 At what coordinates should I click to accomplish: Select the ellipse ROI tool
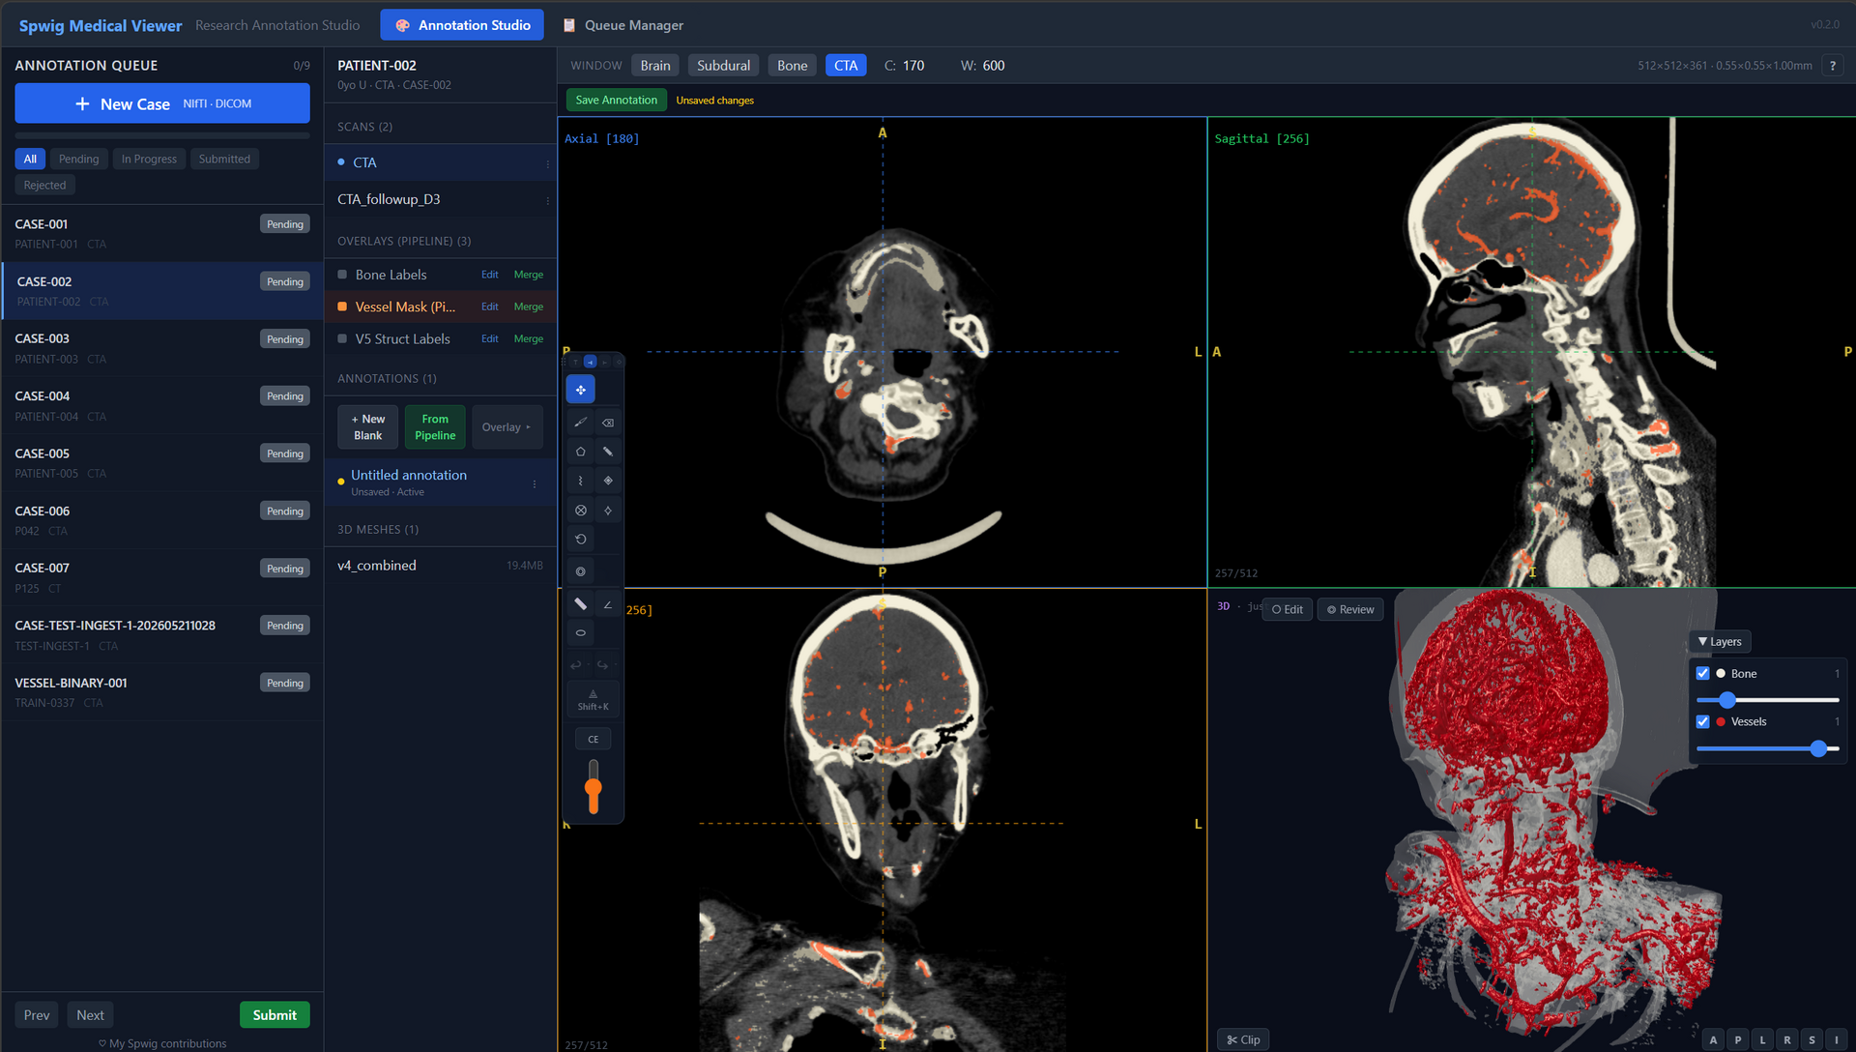click(580, 633)
